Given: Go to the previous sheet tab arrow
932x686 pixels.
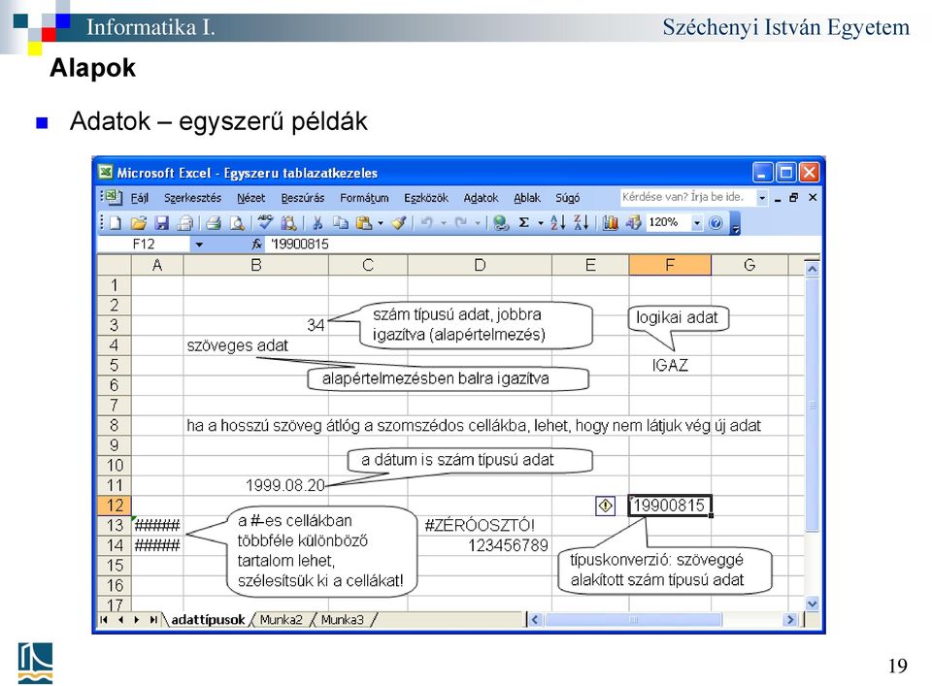Looking at the screenshot, I should [120, 619].
